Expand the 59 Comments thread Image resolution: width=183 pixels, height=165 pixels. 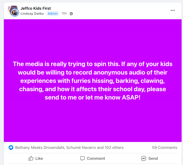165,147
